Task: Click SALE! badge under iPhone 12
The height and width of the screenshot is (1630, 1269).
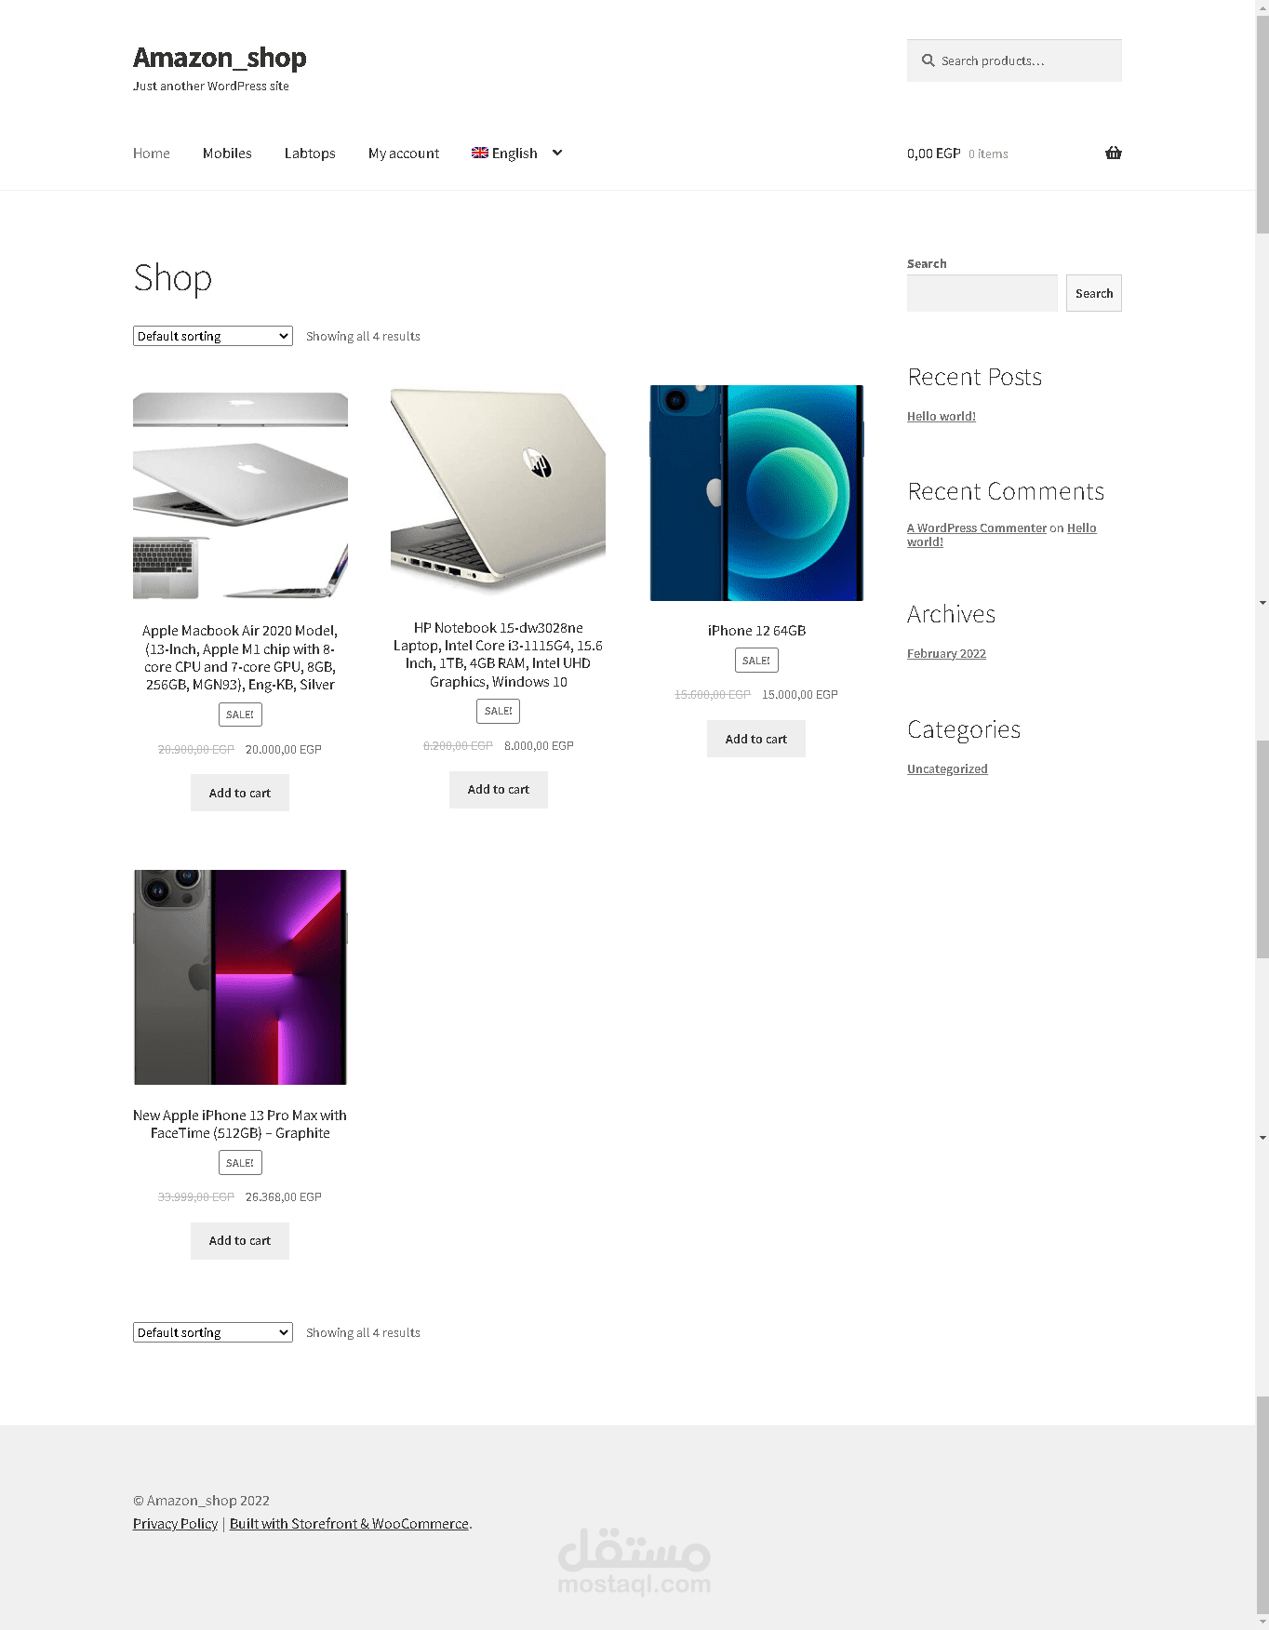Action: (x=756, y=661)
